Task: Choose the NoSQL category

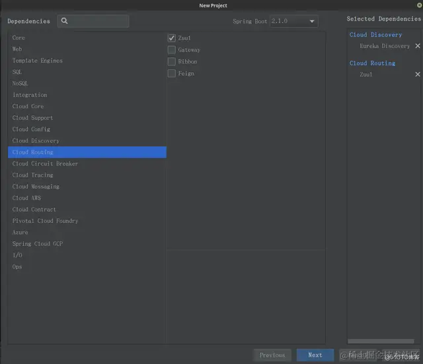Action: click(x=87, y=84)
